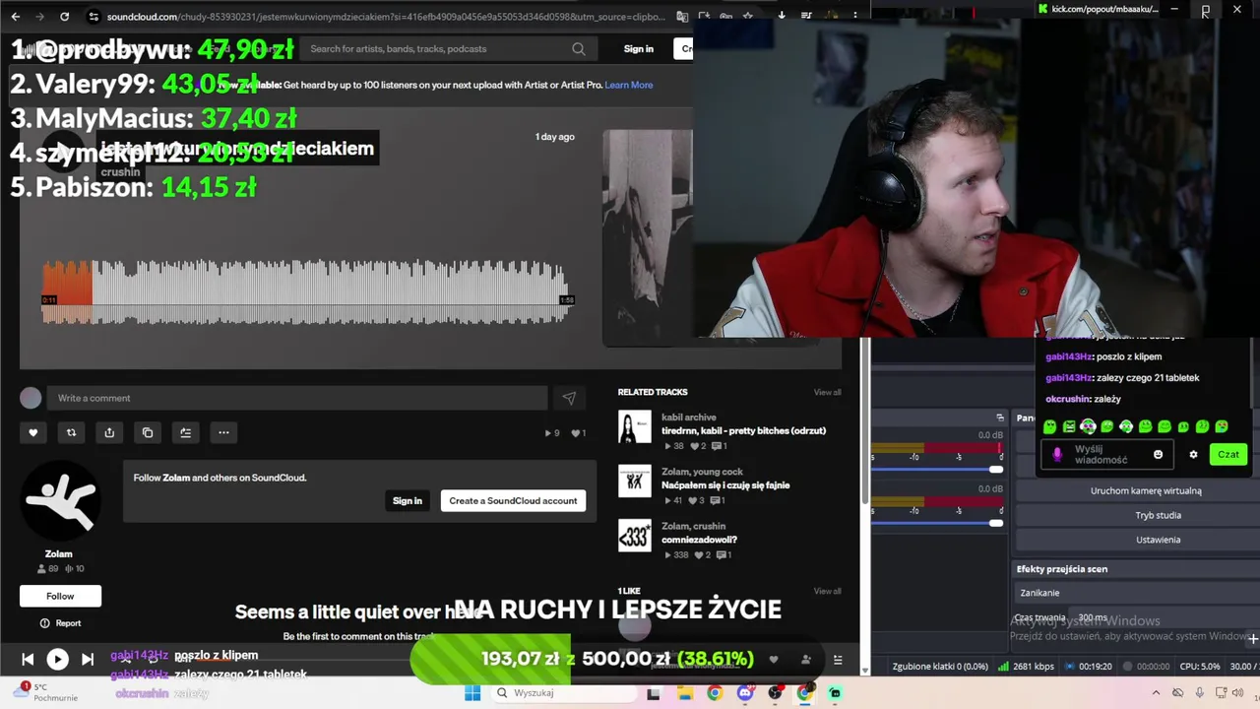Click Uruchom kamerę wirtualną in OBS
The width and height of the screenshot is (1260, 709).
(x=1146, y=490)
